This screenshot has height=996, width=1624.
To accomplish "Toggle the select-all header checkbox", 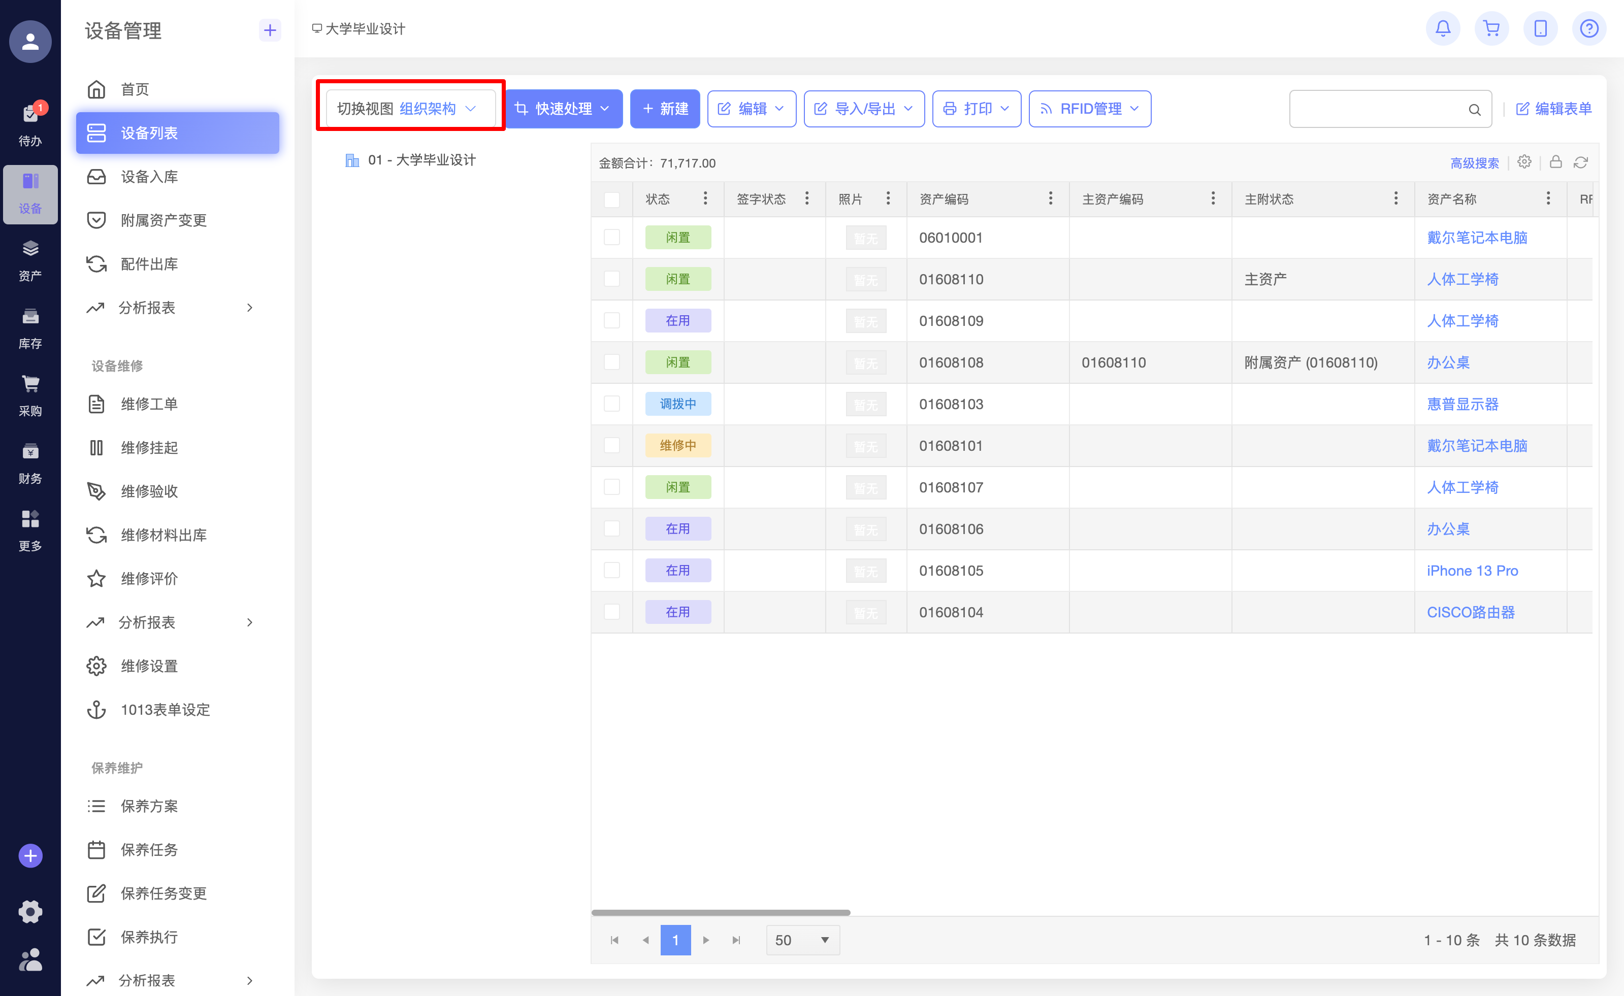I will pos(611,200).
